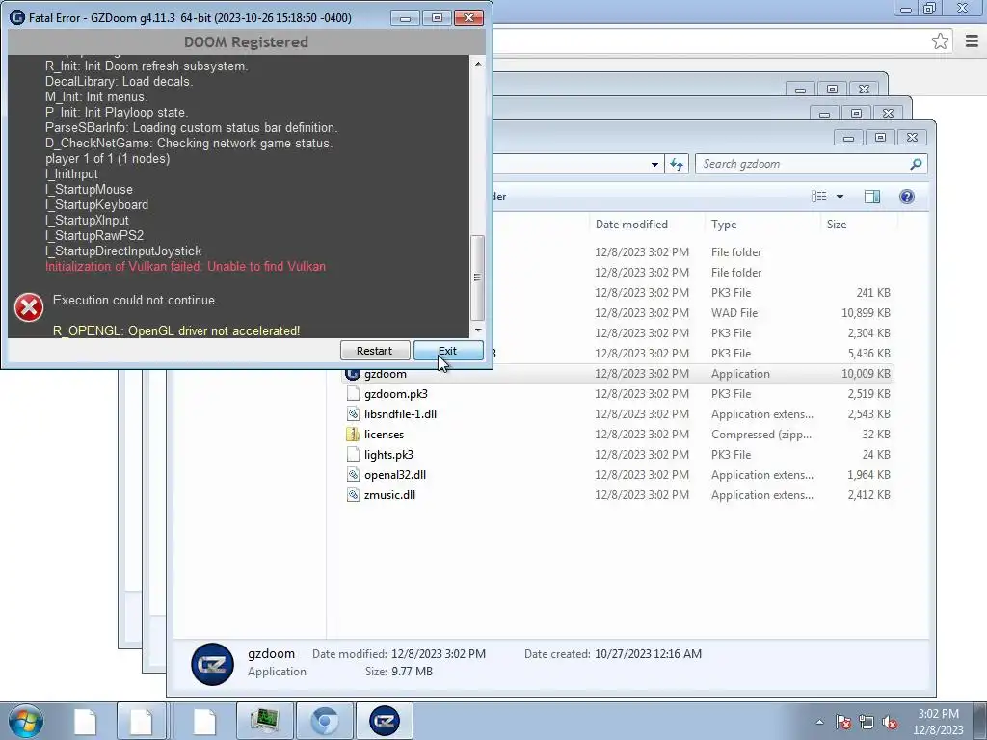Click the network tray icon
The image size is (987, 740).
(x=867, y=723)
